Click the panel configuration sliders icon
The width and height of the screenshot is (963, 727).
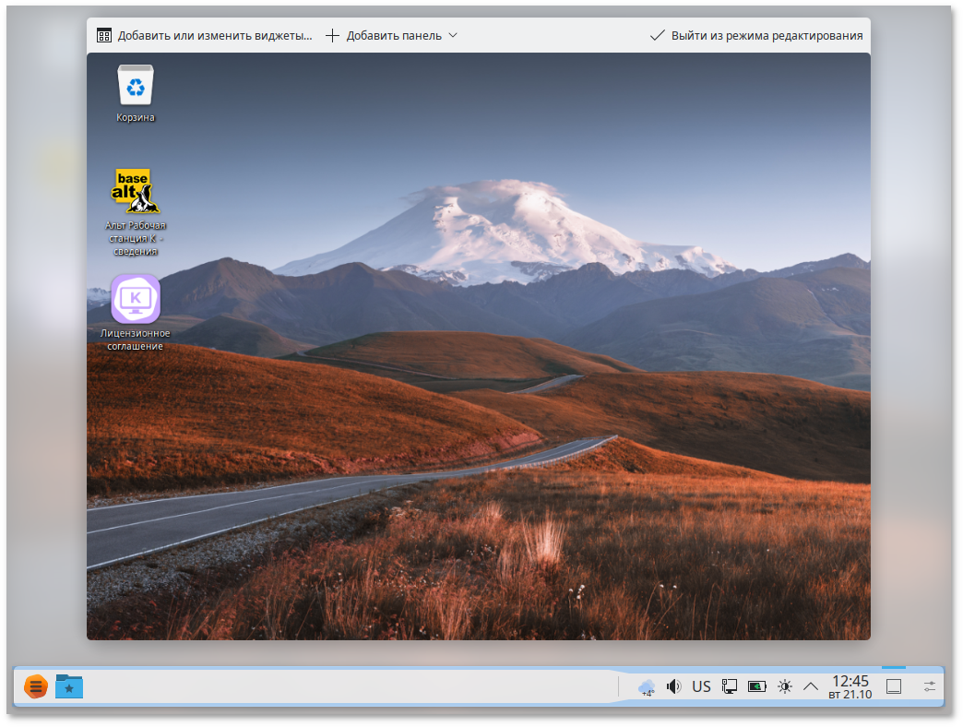[x=929, y=686]
